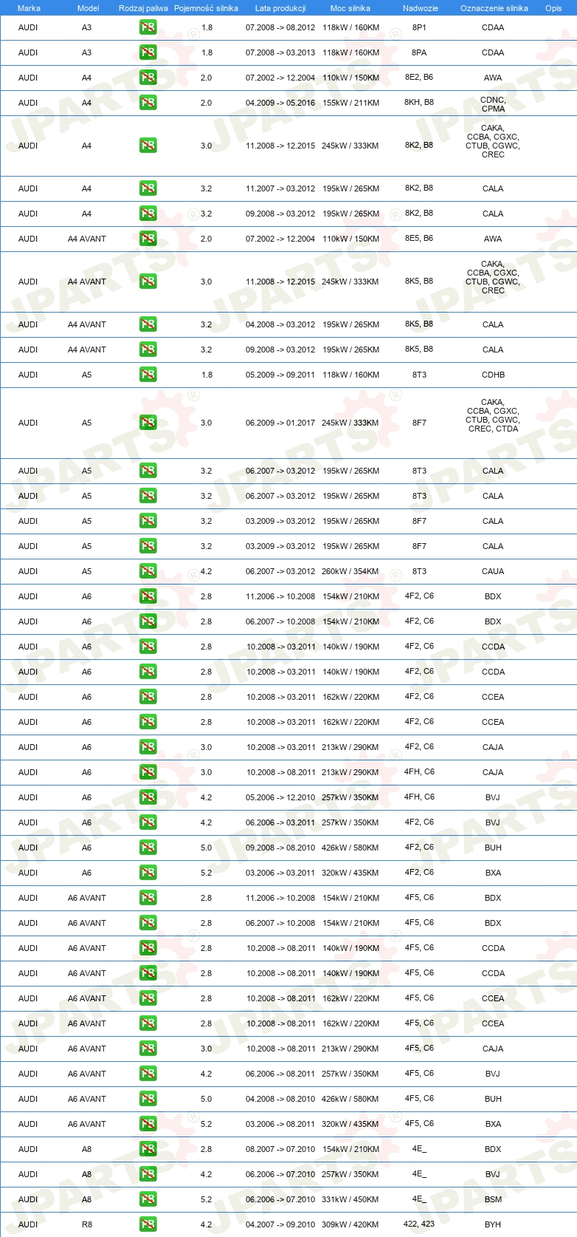This screenshot has width=577, height=1237.
Task: Click fuel icon in A6 4.2 4F2, C6 row
Action: (x=148, y=822)
